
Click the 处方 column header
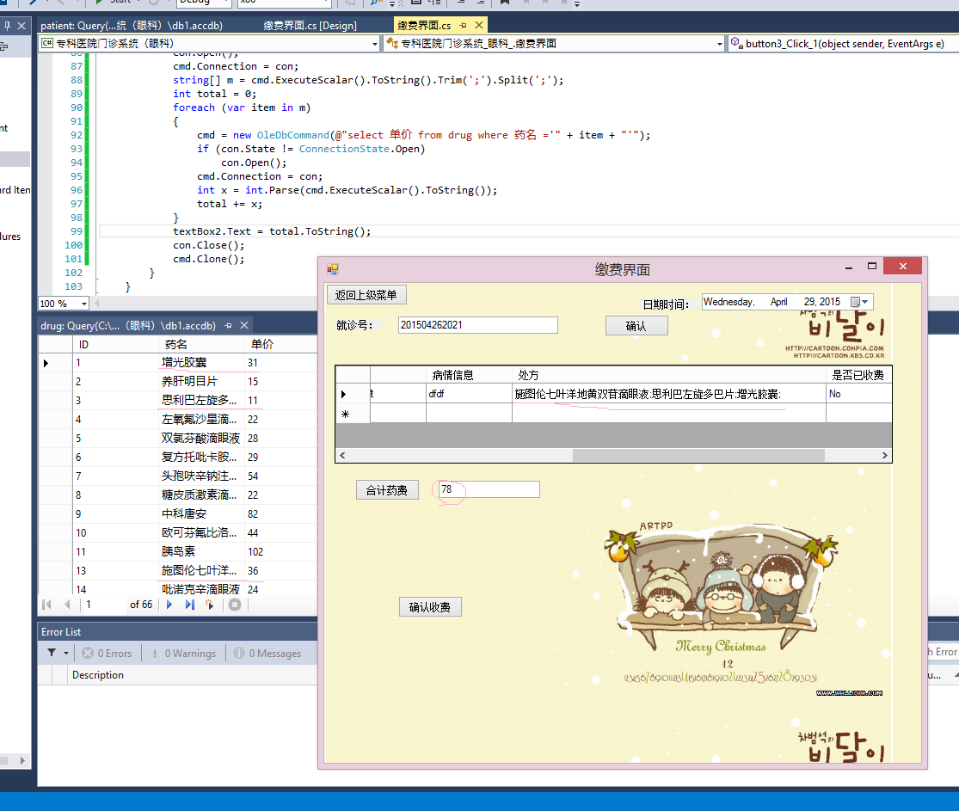[668, 374]
